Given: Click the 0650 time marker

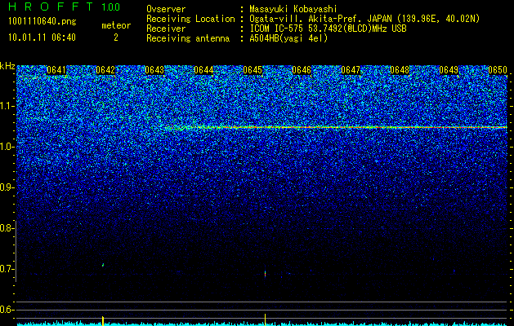Looking at the screenshot, I should (x=498, y=70).
